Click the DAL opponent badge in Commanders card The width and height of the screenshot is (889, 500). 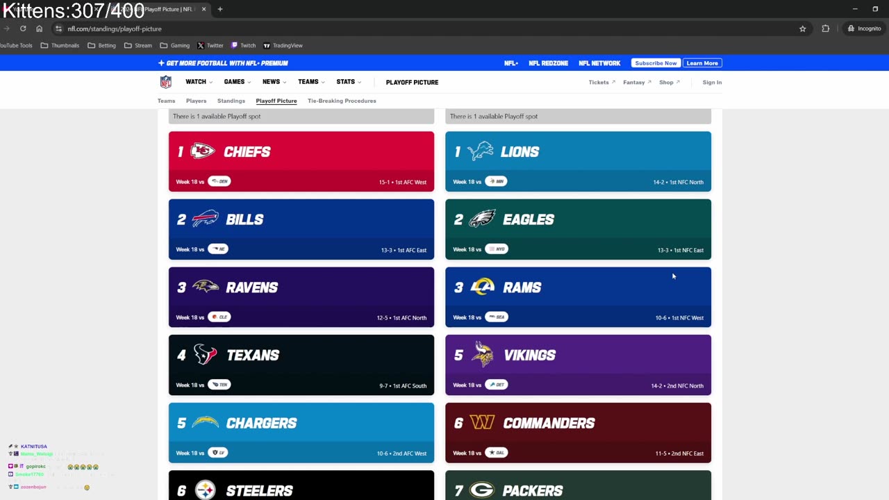pyautogui.click(x=497, y=452)
